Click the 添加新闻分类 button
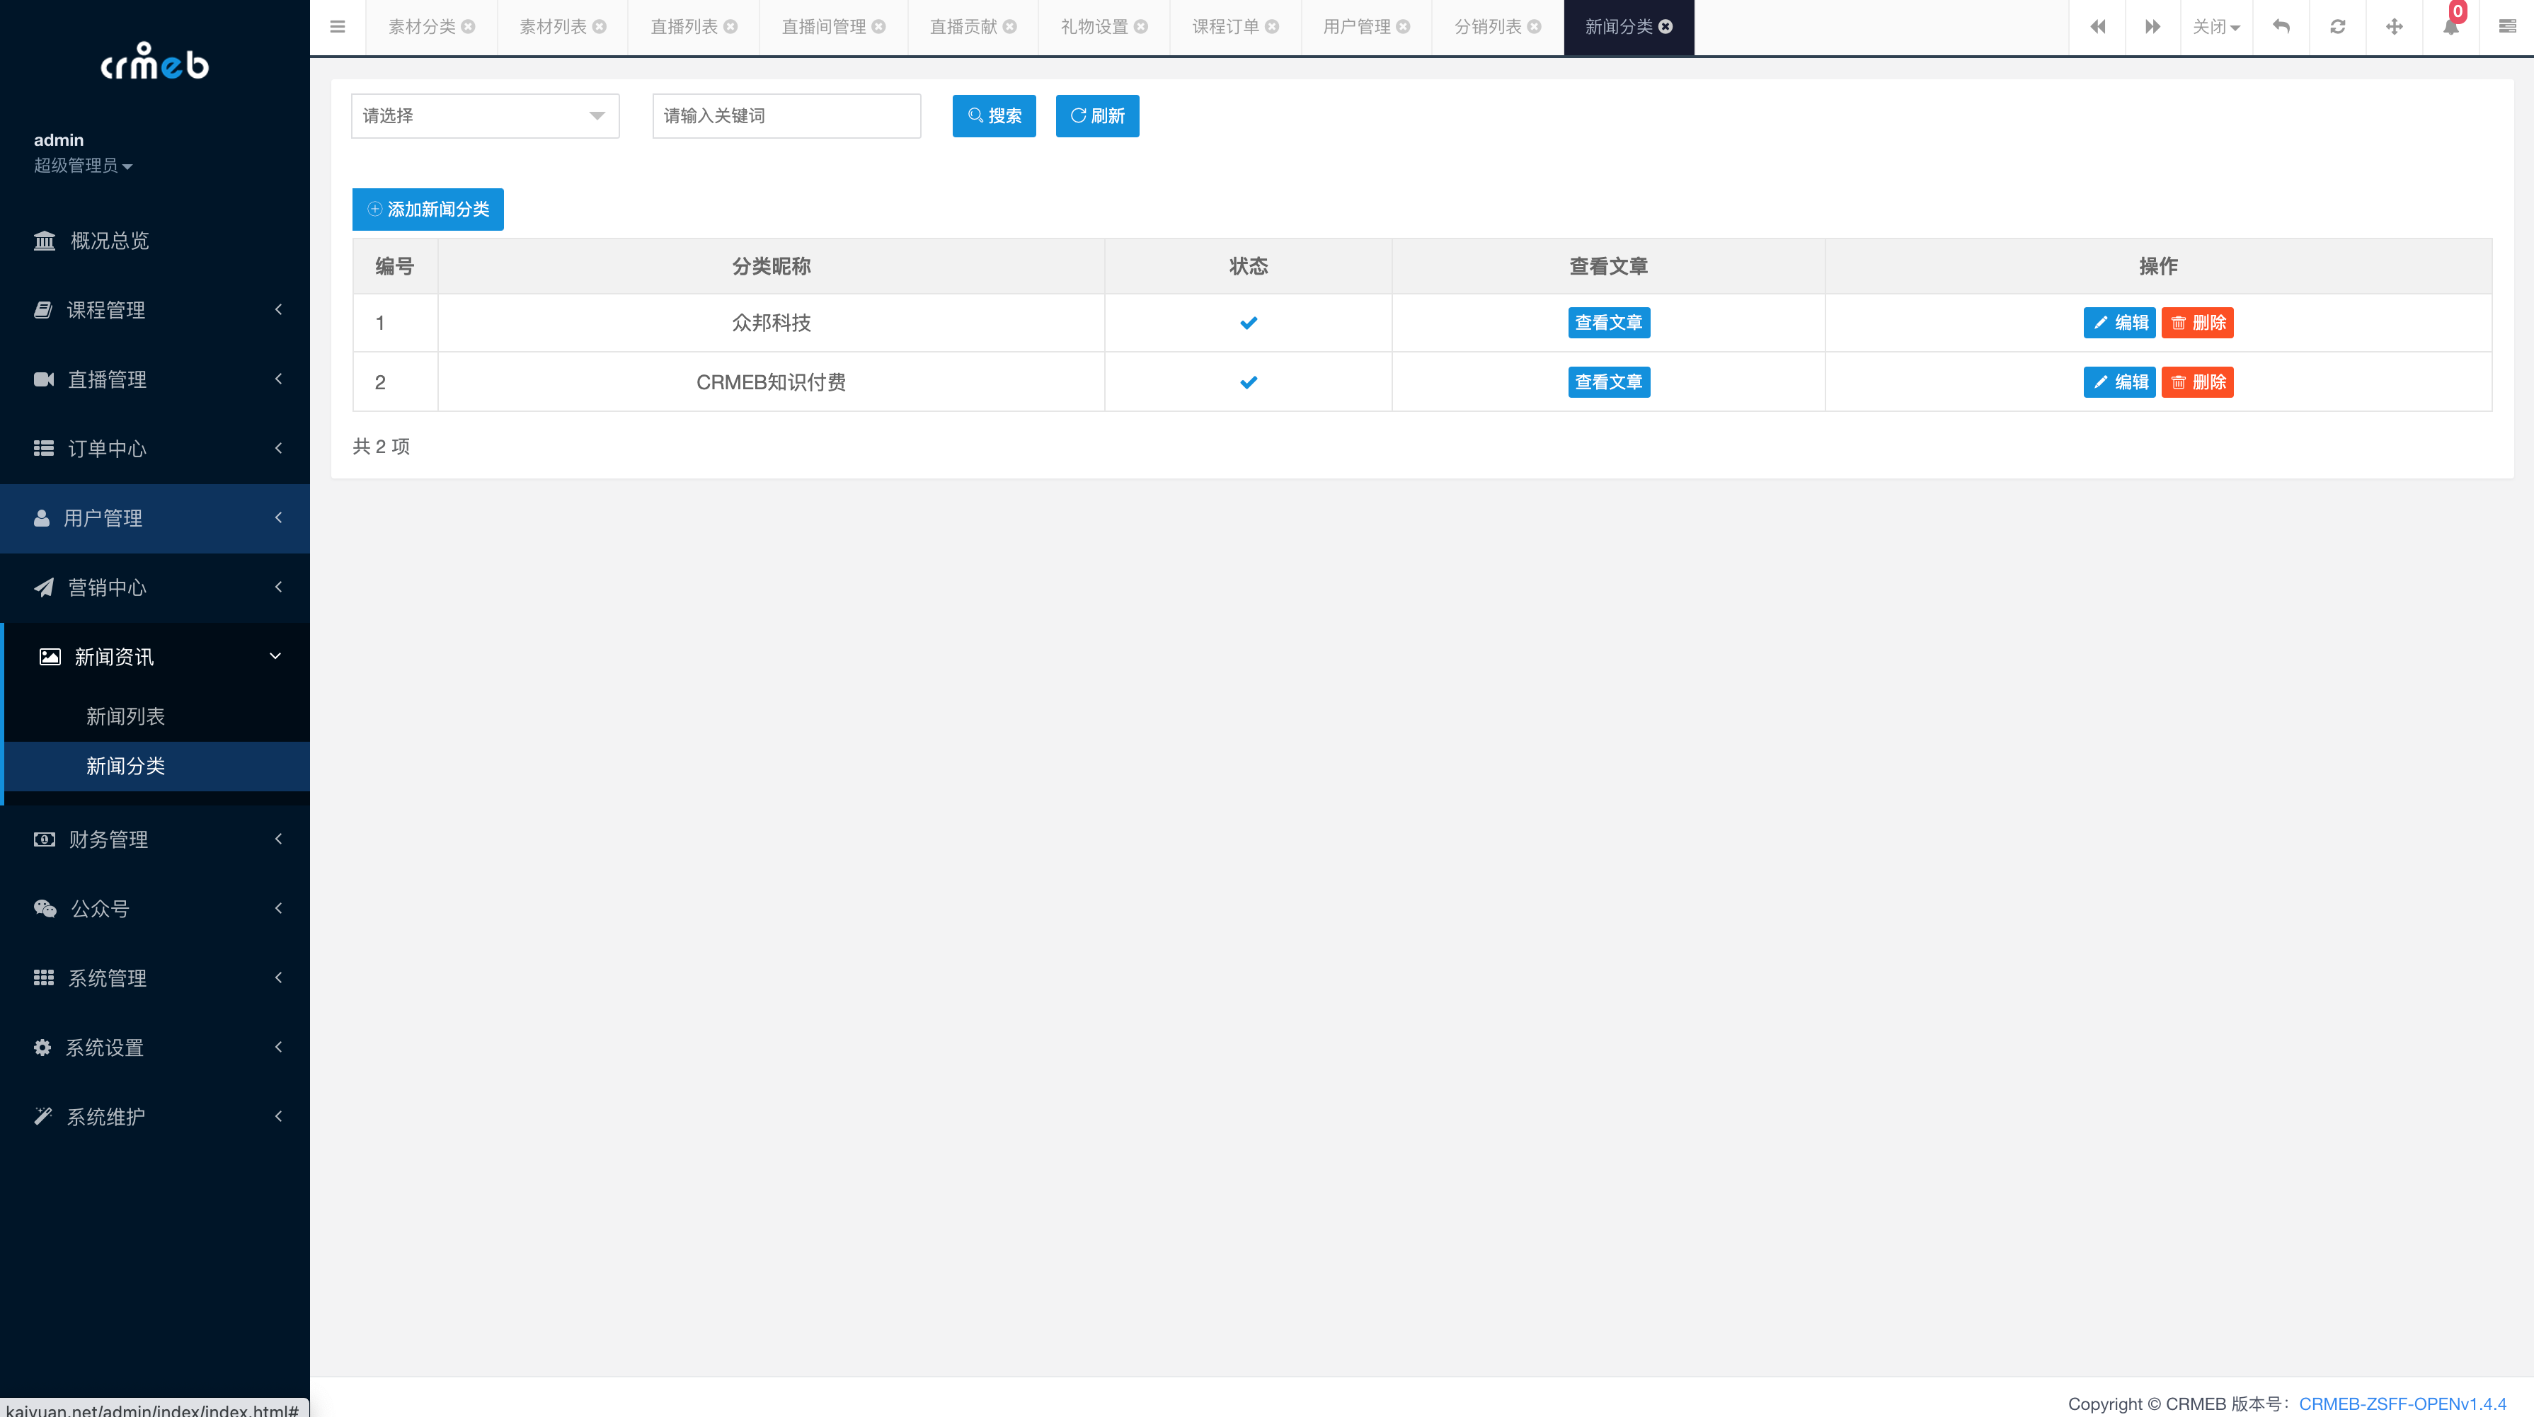The width and height of the screenshot is (2534, 1417). [428, 210]
